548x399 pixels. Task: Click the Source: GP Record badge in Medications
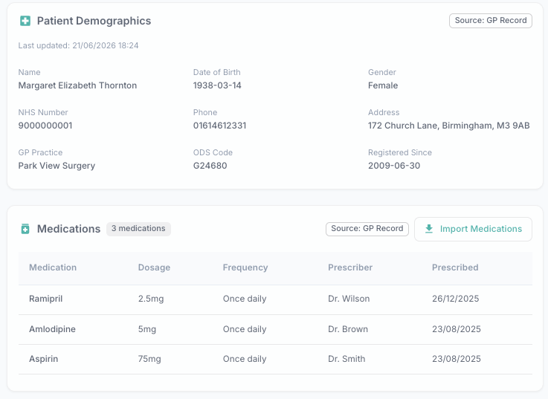367,229
